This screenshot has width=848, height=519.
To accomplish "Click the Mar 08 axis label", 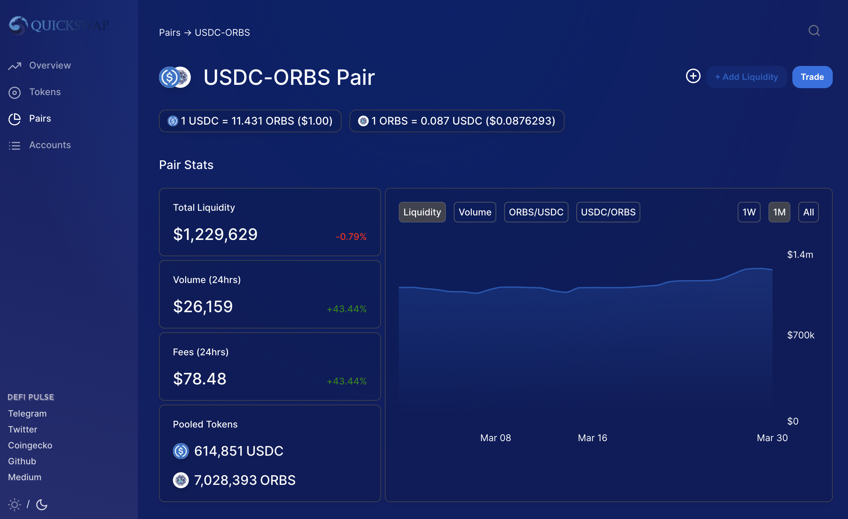I will [x=496, y=438].
